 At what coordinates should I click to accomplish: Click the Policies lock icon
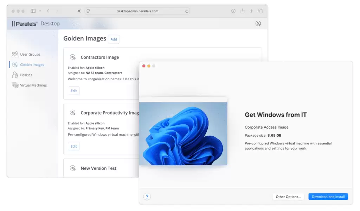pos(15,75)
